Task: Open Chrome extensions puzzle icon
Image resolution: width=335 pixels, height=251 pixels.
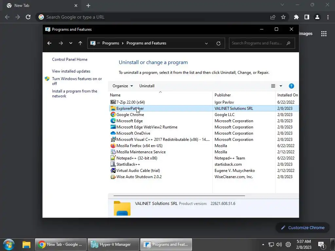Action: coord(296,17)
